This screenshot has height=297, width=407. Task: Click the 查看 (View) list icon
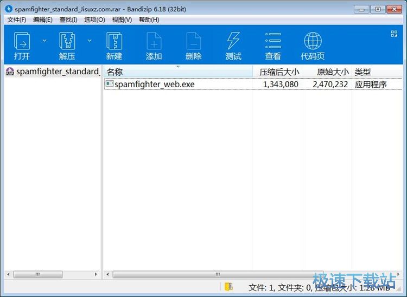[273, 46]
